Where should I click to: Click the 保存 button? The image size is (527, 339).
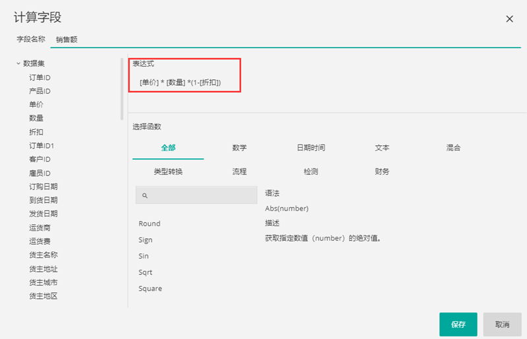tap(458, 324)
